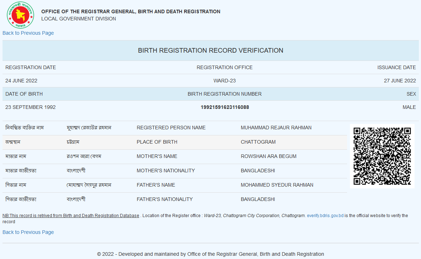Open the everify.bdris.gov.bd link

(x=325, y=216)
